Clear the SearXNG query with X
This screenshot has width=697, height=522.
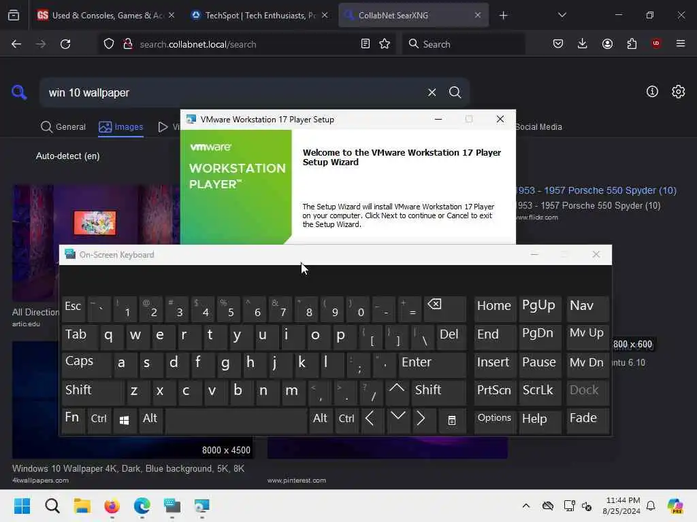[432, 92]
